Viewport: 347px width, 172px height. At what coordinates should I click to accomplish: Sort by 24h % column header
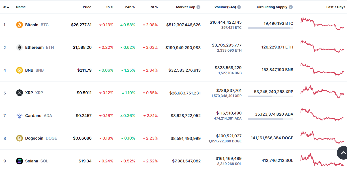coord(130,7)
